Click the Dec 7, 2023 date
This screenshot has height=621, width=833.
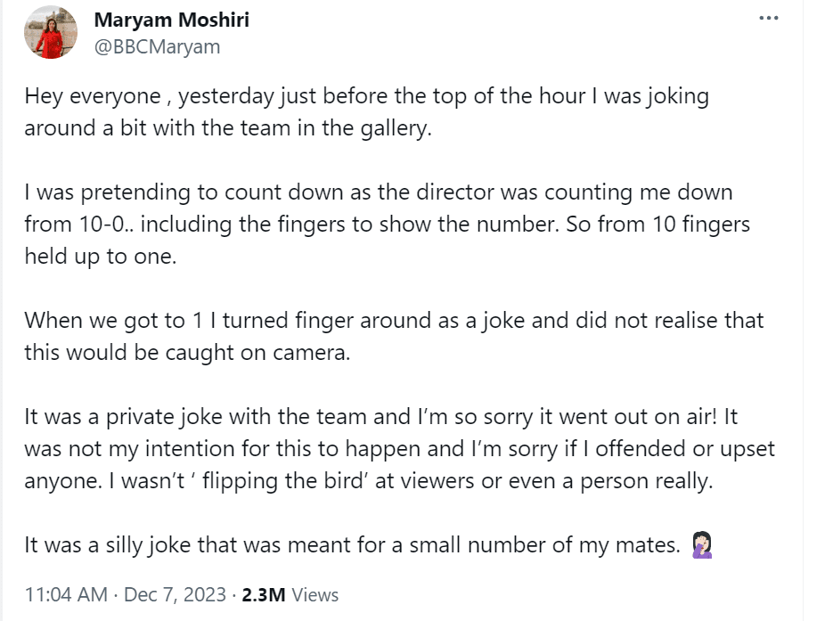pos(174,594)
